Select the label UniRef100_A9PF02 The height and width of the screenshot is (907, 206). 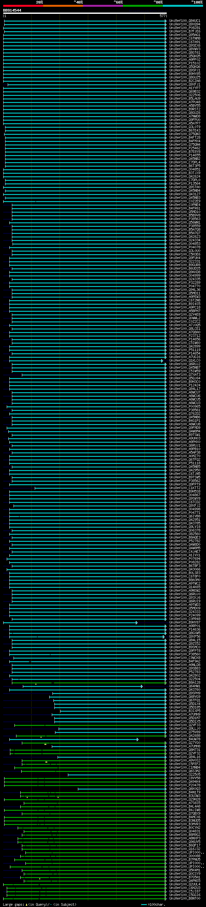[185, 60]
